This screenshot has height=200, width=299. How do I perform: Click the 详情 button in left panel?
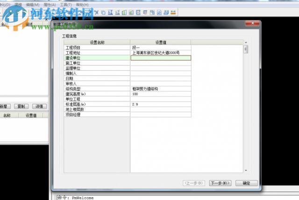pos(39,106)
